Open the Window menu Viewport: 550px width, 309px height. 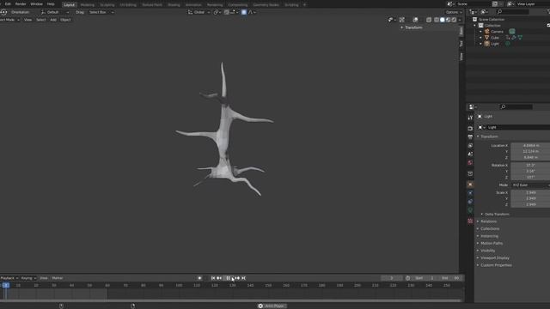pos(36,3)
